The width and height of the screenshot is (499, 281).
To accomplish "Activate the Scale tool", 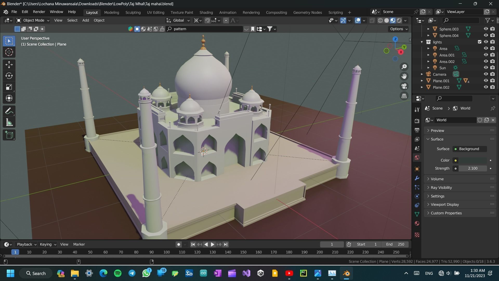I will [x=9, y=87].
